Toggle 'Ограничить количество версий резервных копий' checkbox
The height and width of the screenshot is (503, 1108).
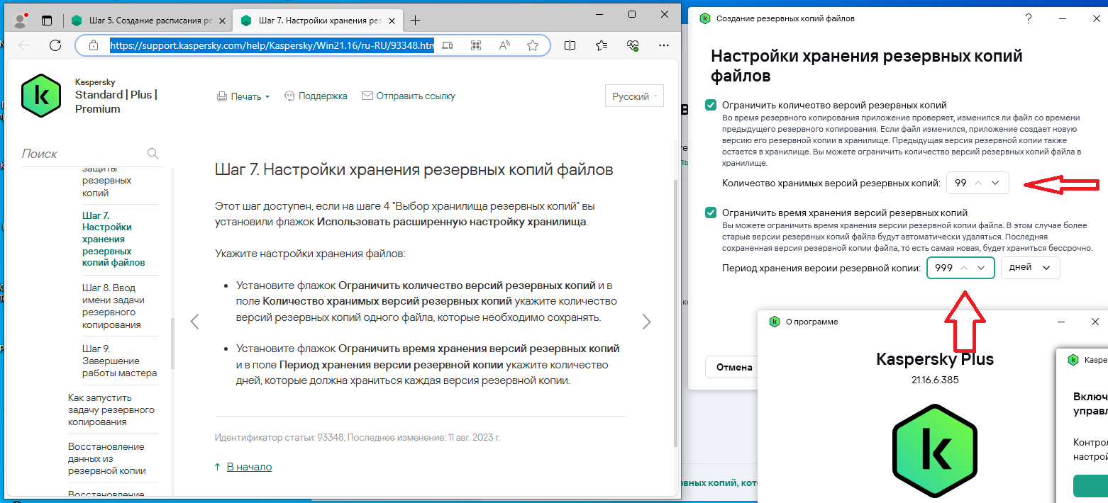(711, 105)
